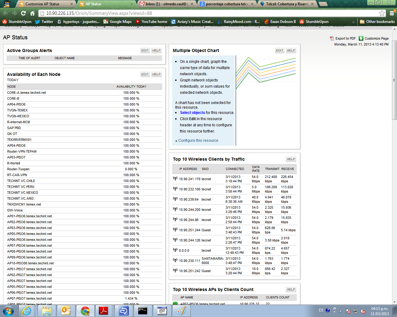Open Help for Active Groups Alerts

point(156,50)
